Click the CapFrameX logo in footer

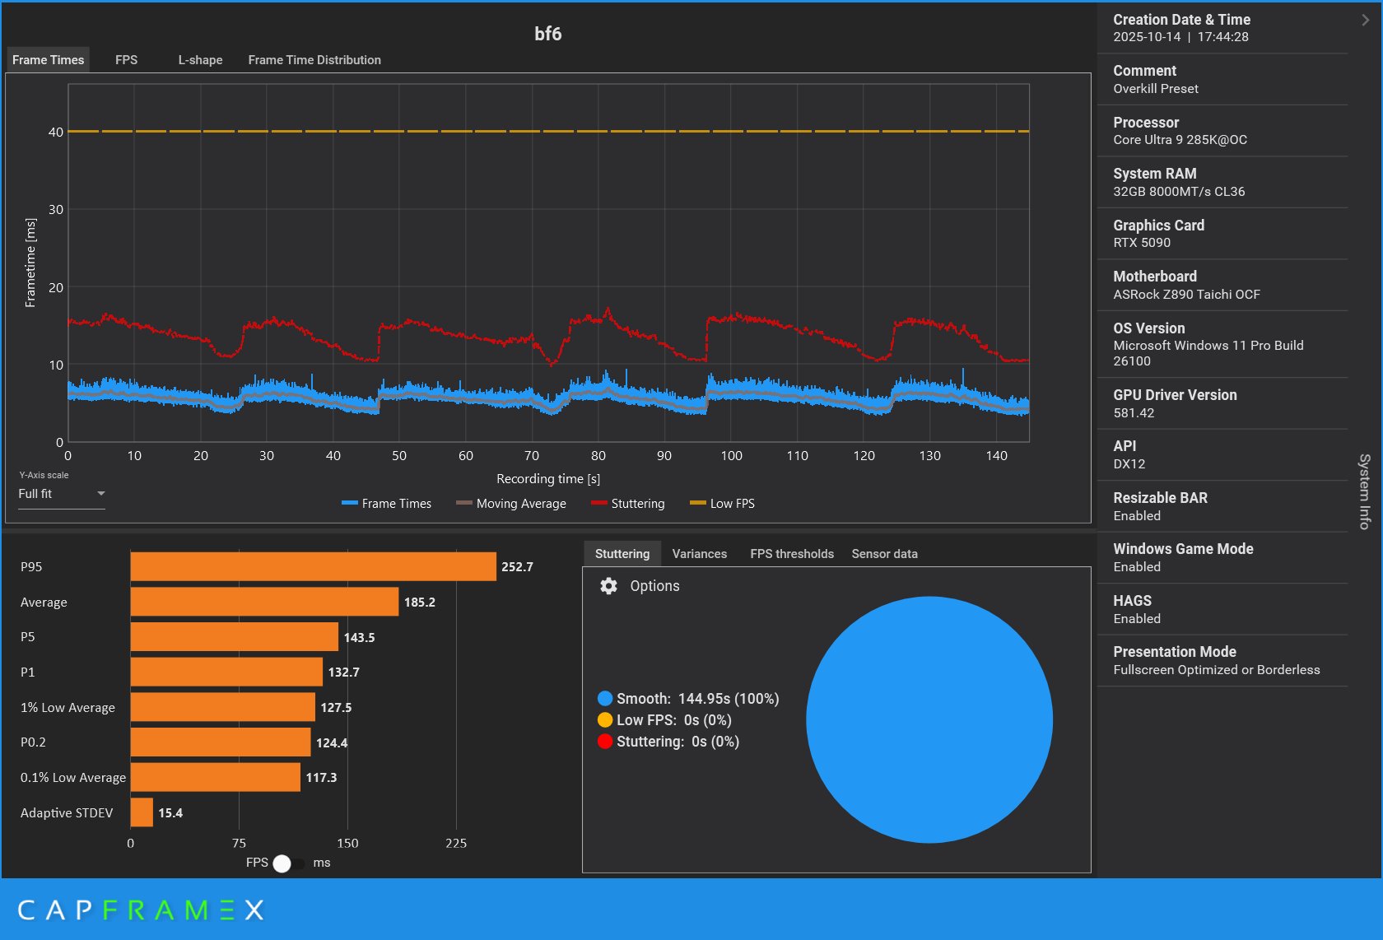click(x=141, y=910)
